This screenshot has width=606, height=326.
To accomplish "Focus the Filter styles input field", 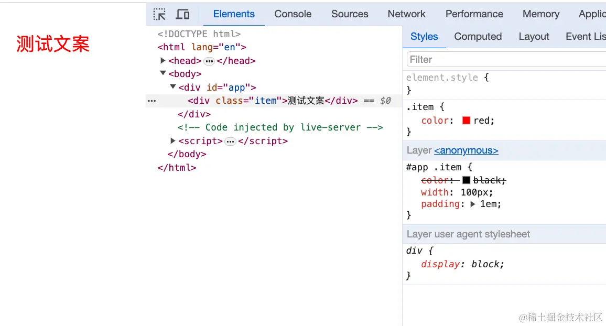I will pos(506,59).
